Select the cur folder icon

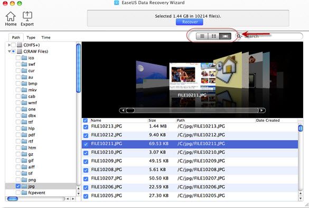[24, 71]
